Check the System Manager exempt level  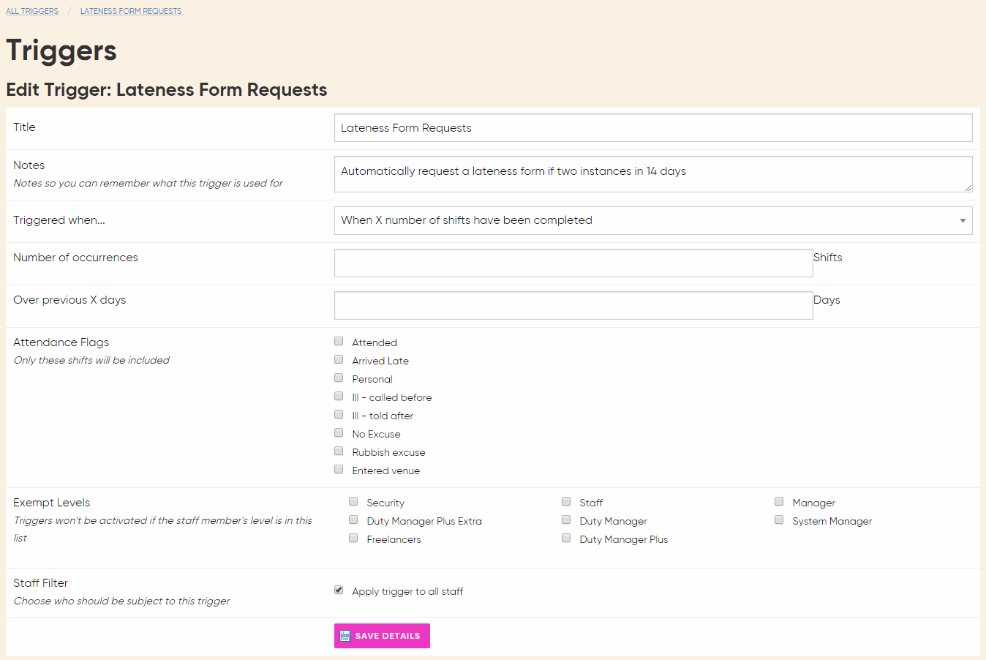click(x=779, y=520)
